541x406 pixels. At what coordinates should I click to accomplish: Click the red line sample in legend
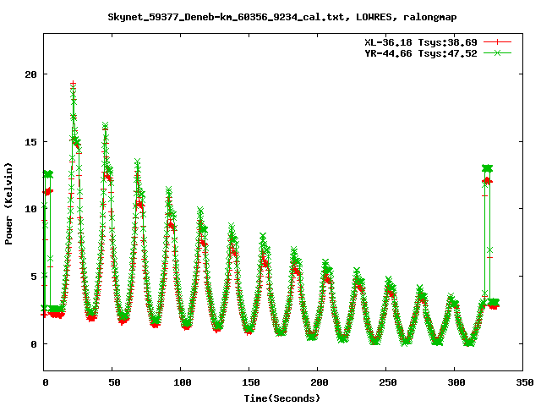click(497, 42)
